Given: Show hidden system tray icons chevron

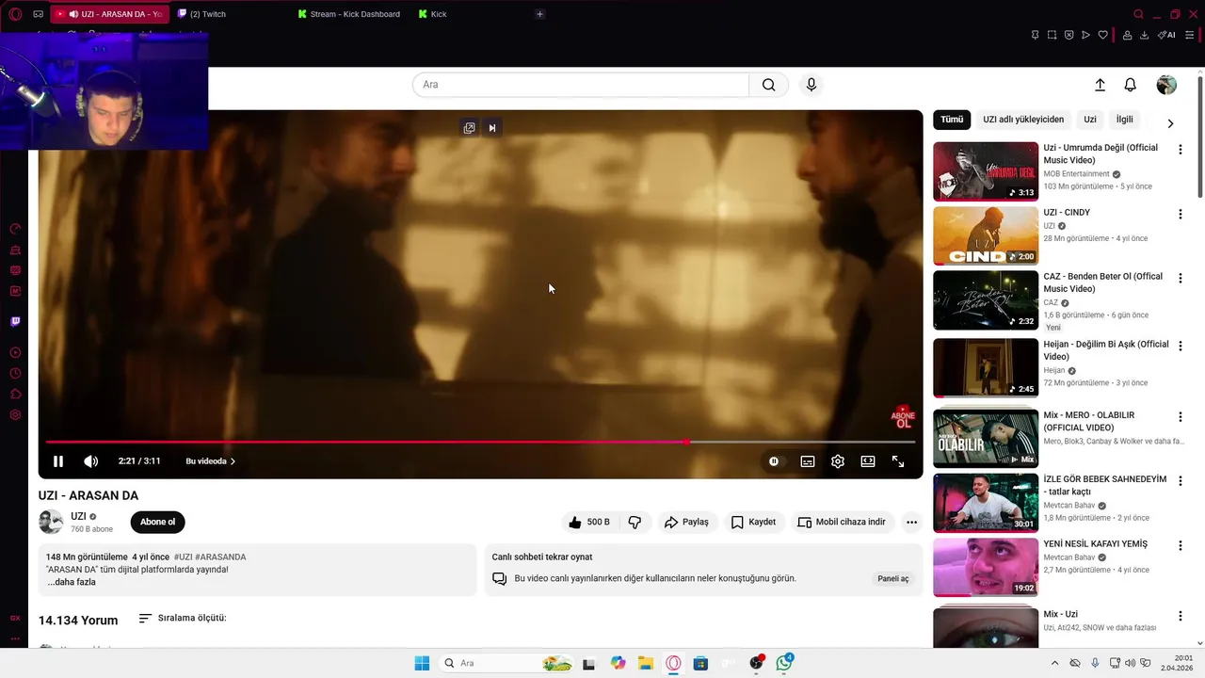Looking at the screenshot, I should pos(1054,664).
